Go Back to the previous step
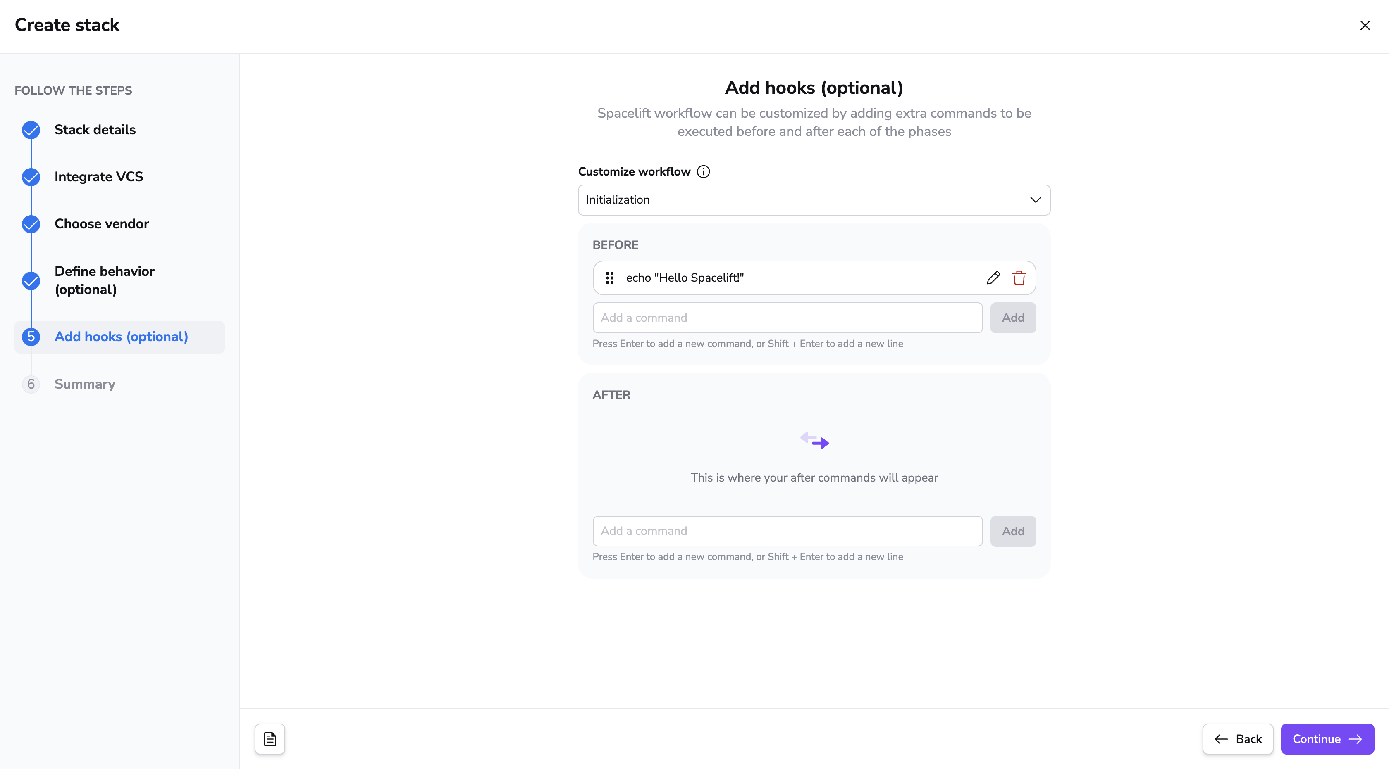Viewport: 1389px width, 769px height. (1237, 739)
